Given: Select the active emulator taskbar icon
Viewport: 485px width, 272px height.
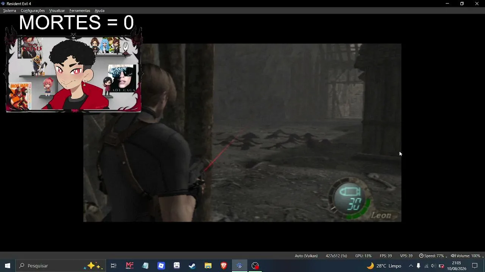Looking at the screenshot, I should (239, 266).
